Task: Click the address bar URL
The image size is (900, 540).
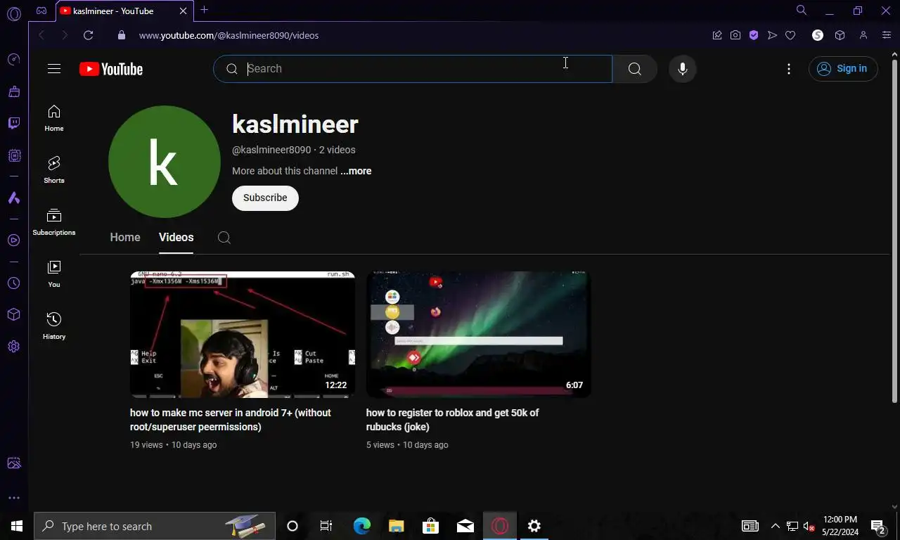Action: 229,35
